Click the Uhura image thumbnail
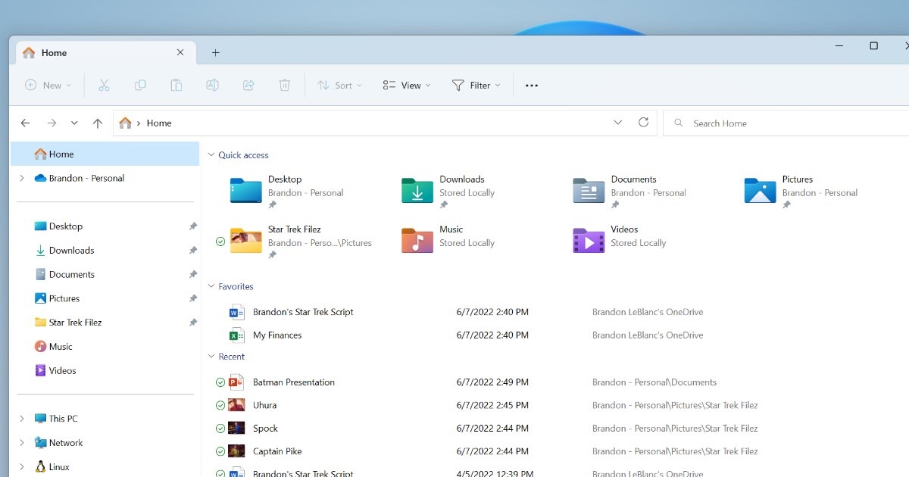909x477 pixels. 236,405
